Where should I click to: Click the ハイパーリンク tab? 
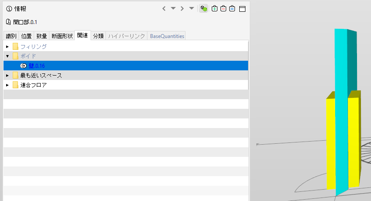[126, 36]
